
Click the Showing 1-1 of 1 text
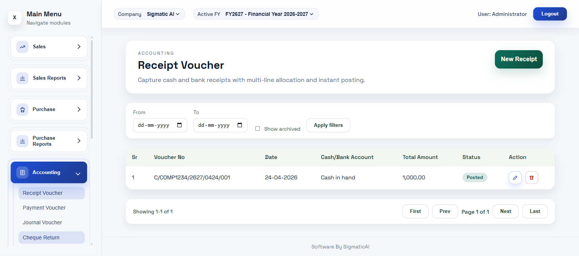tap(153, 212)
